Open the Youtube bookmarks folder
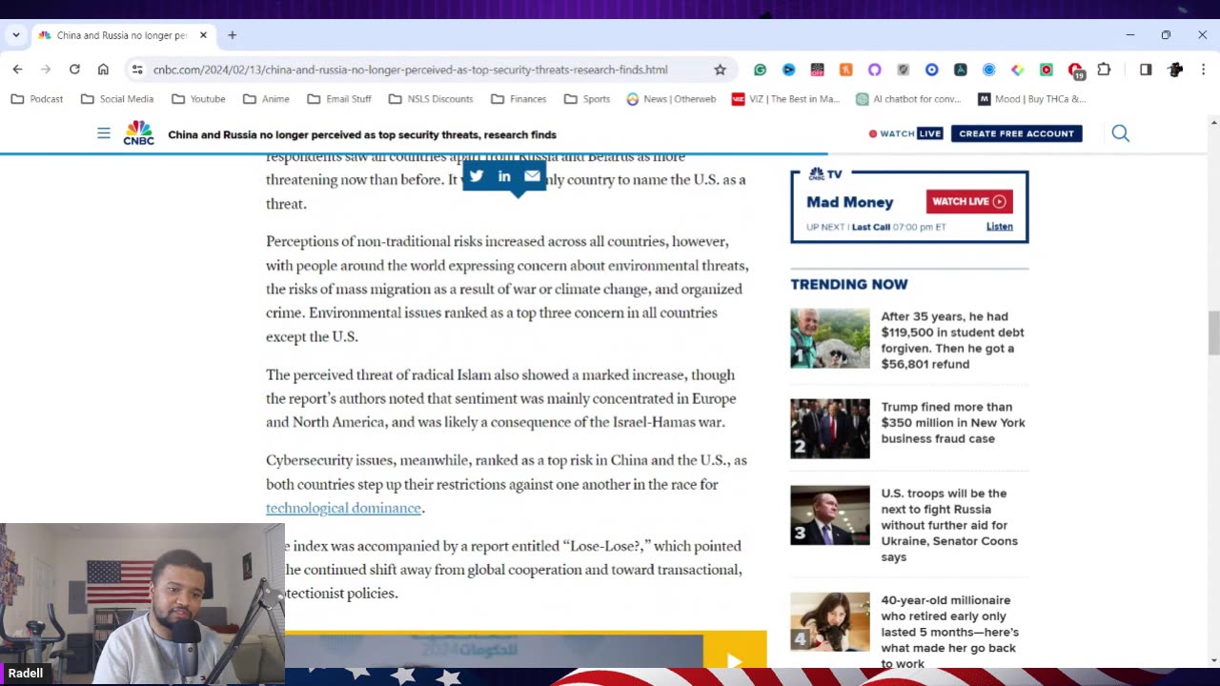 [198, 99]
